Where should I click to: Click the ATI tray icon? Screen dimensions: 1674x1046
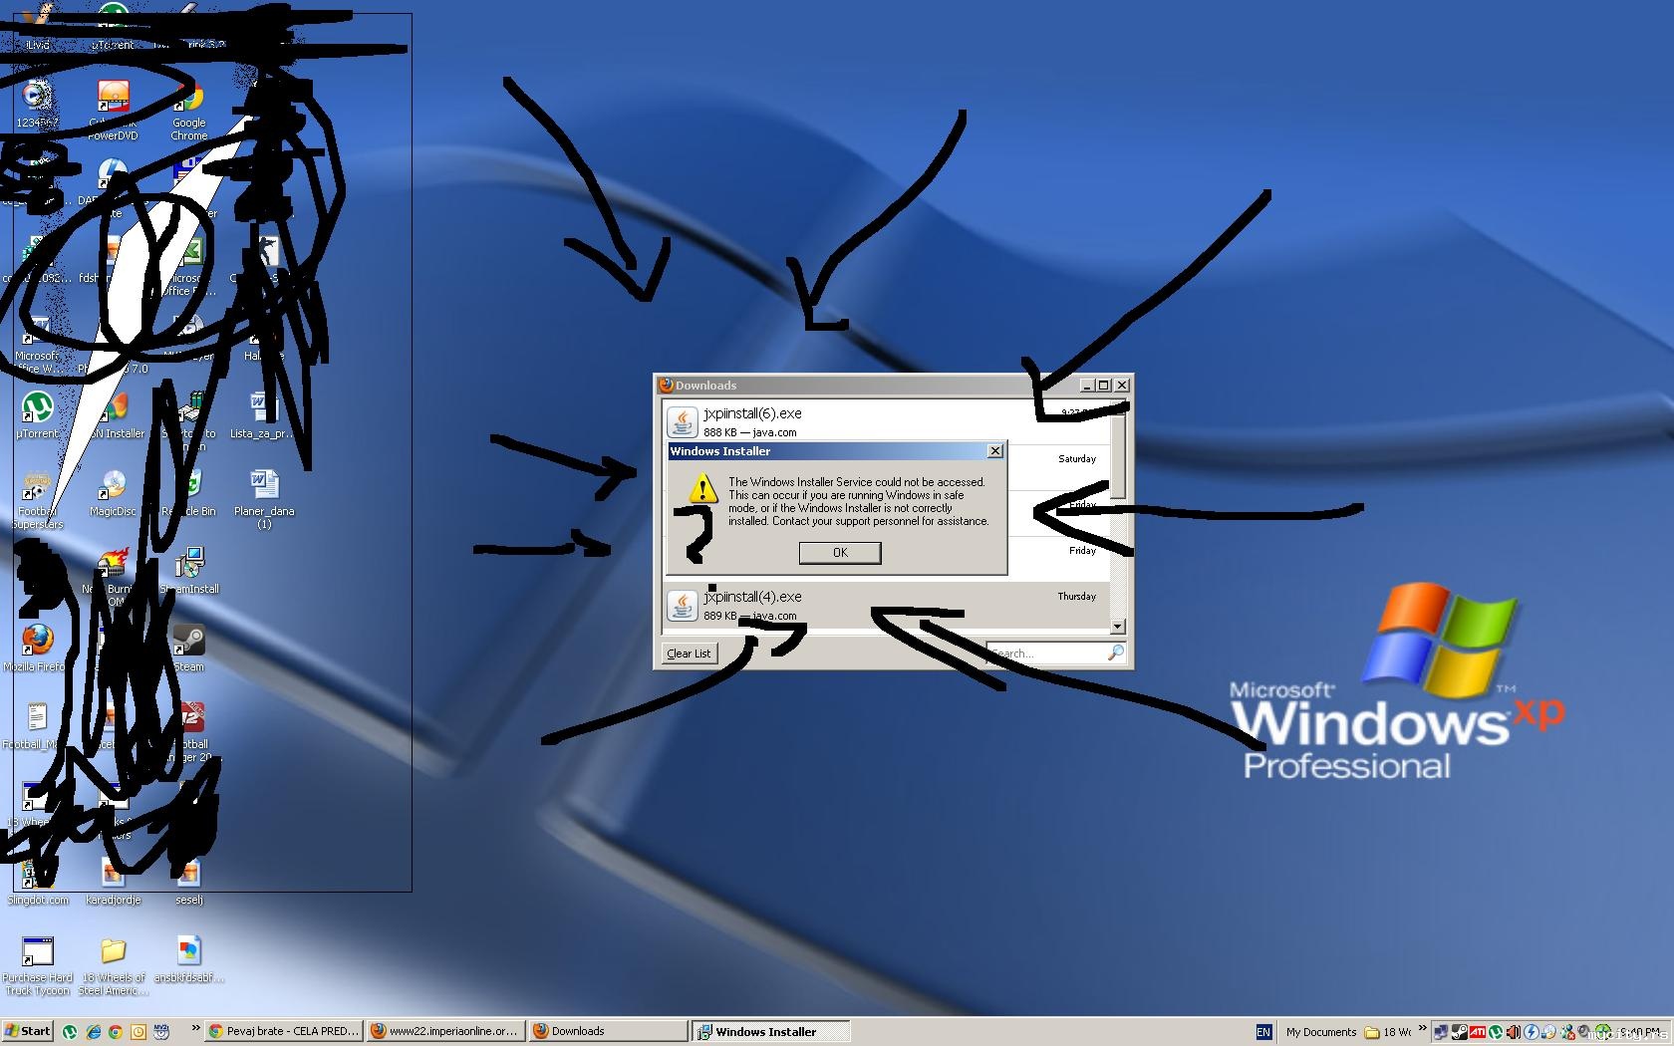click(x=1478, y=1032)
